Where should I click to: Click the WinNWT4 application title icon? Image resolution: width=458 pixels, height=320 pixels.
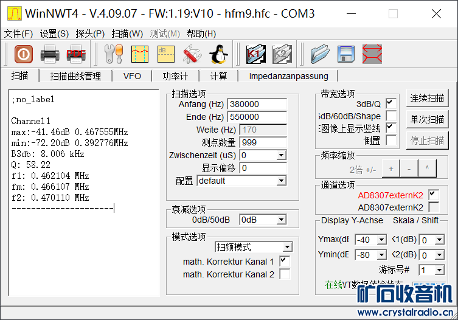coord(15,13)
